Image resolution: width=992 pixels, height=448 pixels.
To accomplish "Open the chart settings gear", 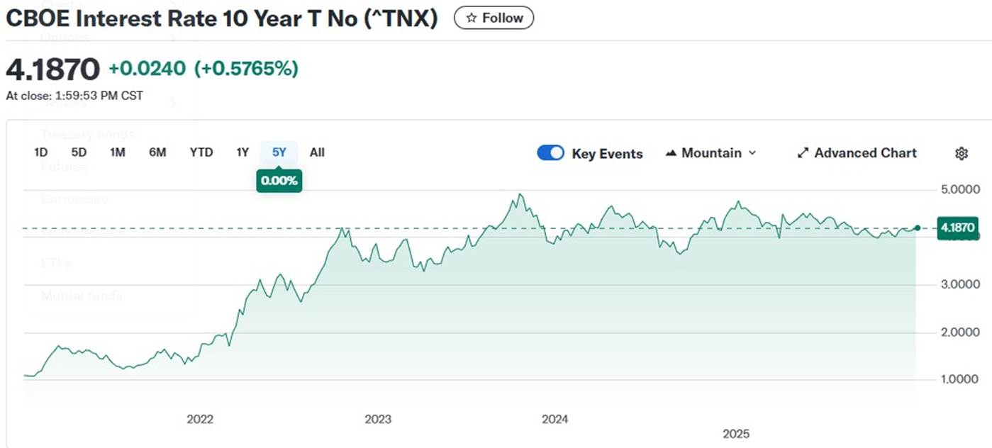I will tap(962, 153).
